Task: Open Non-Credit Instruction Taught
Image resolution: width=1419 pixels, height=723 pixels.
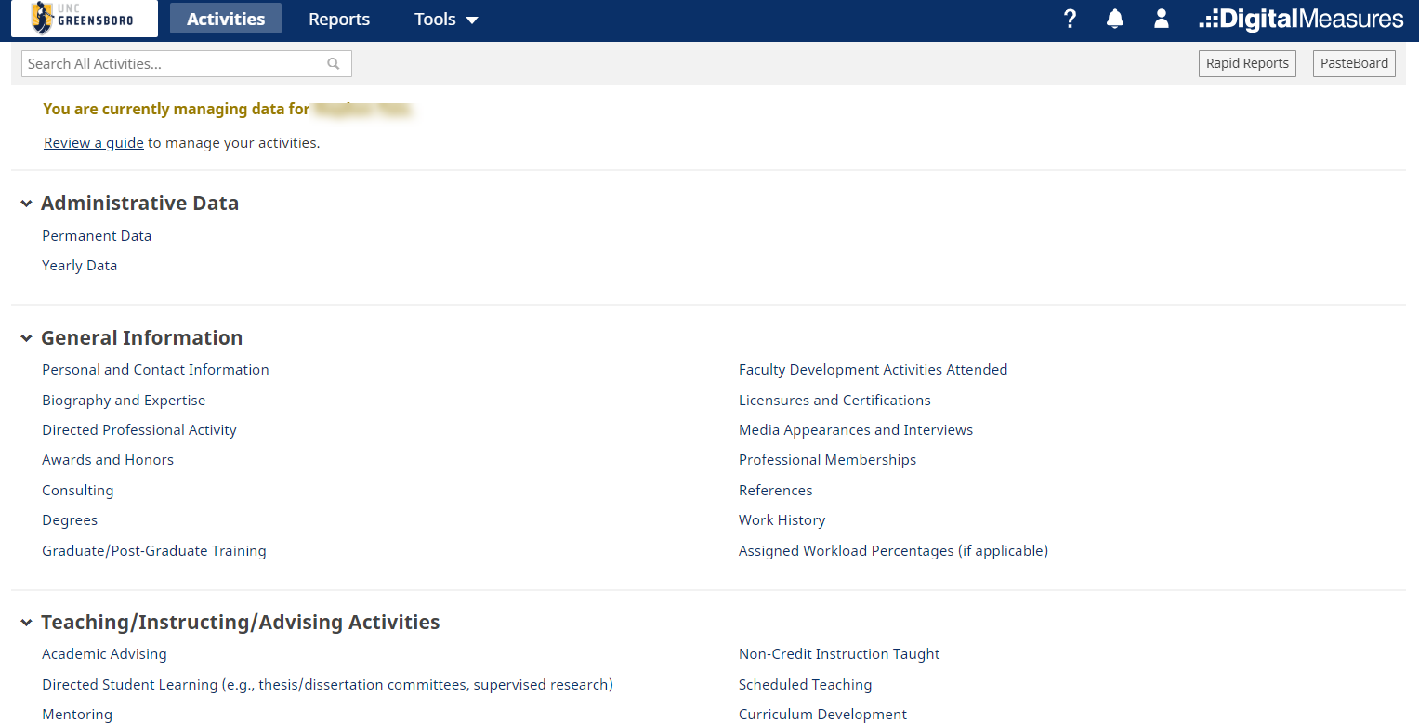Action: 839,654
